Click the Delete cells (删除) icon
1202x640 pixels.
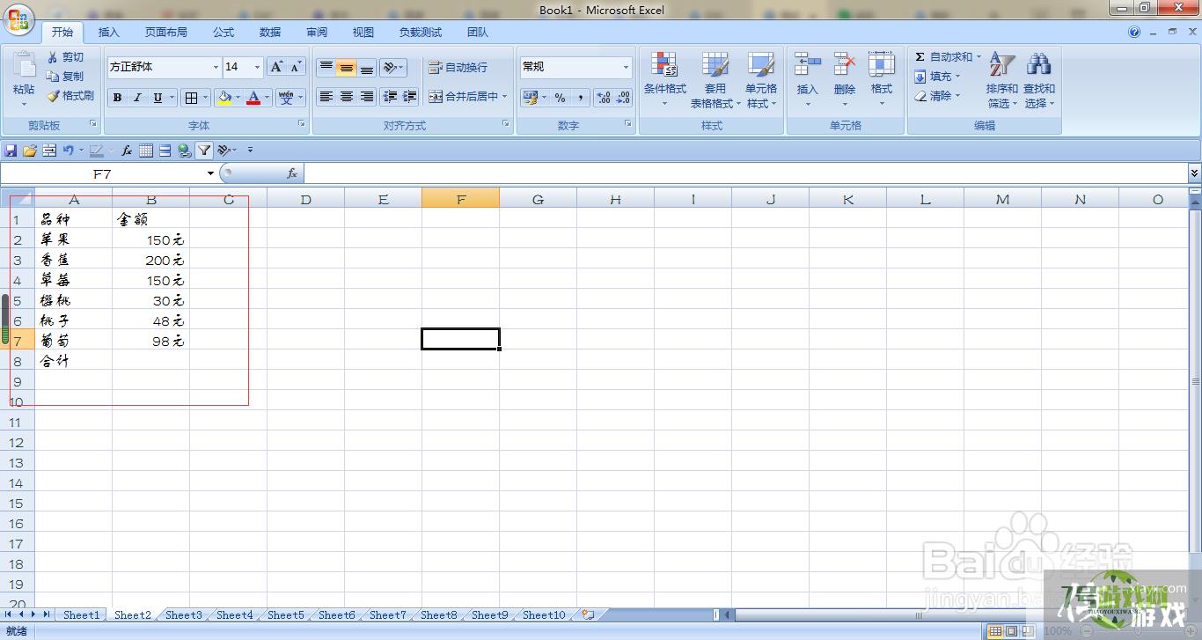845,66
